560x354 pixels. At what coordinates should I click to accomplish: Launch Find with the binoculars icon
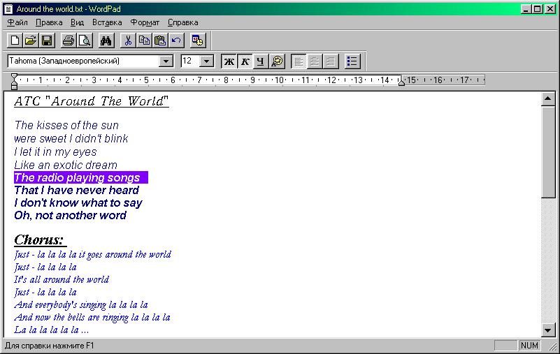(106, 40)
